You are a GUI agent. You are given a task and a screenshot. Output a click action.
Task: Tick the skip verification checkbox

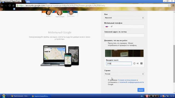click(x=105, y=43)
